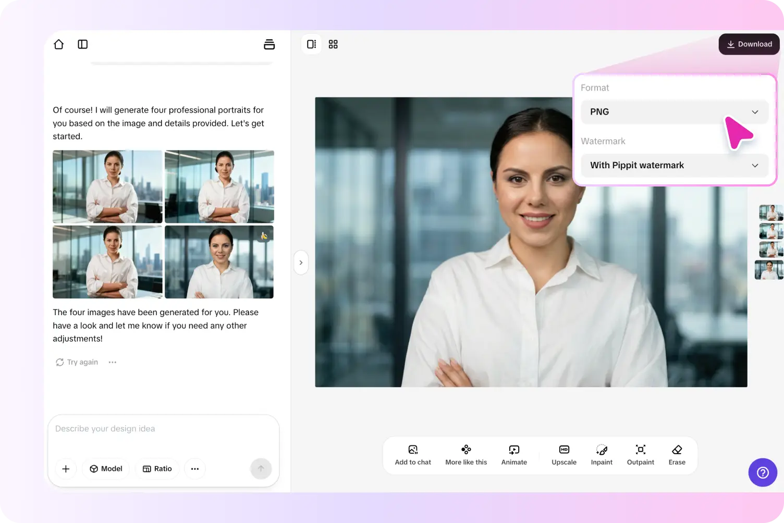Open extra options next to Ratio

pyautogui.click(x=195, y=469)
